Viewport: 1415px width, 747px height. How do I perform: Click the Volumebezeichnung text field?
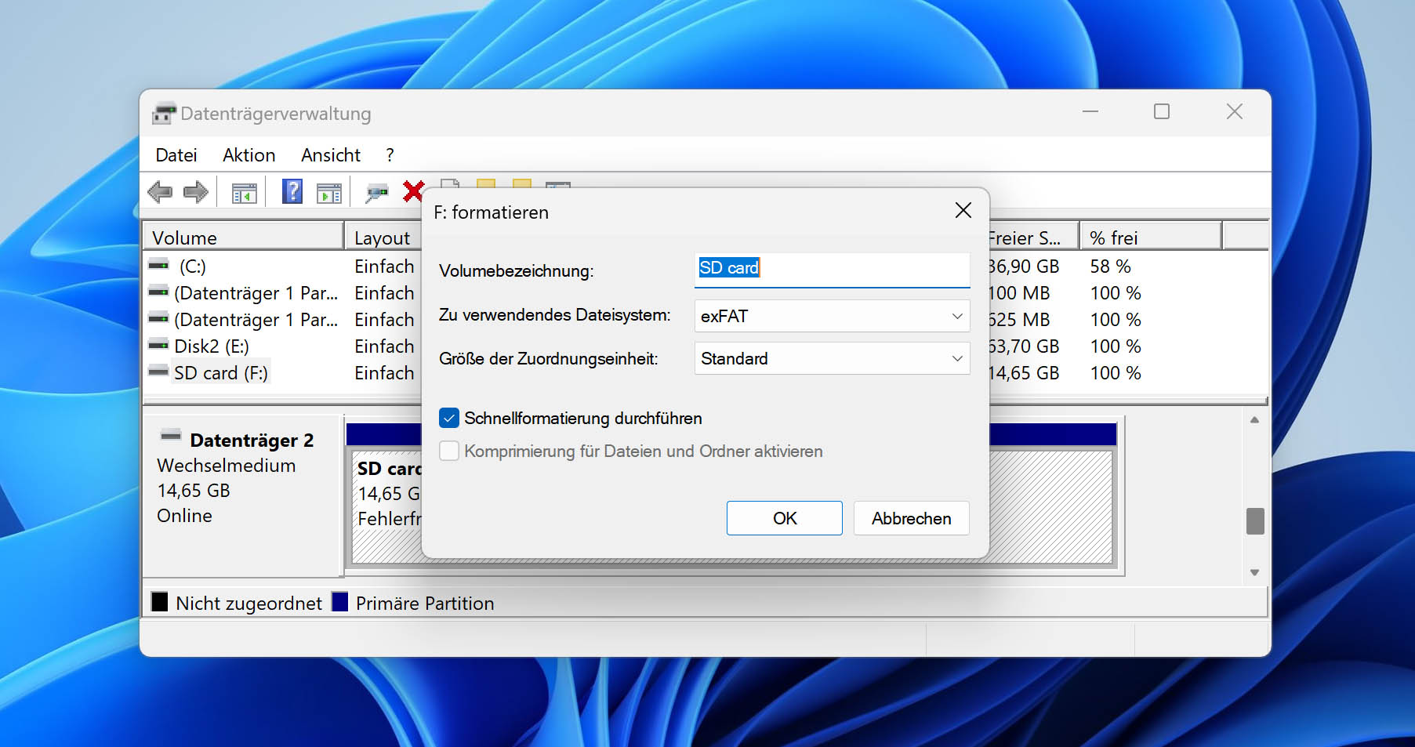[x=832, y=269]
